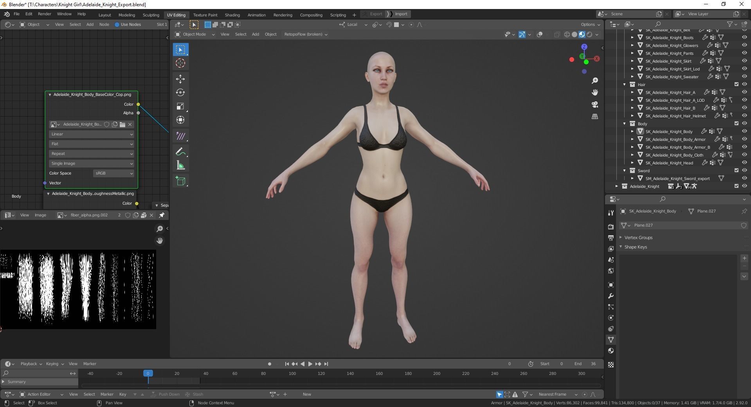This screenshot has height=407, width=751.
Task: Open the Render properties tab
Action: tap(611, 227)
